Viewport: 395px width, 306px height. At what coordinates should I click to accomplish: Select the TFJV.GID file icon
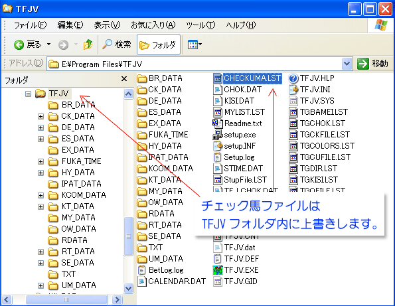[217, 281]
